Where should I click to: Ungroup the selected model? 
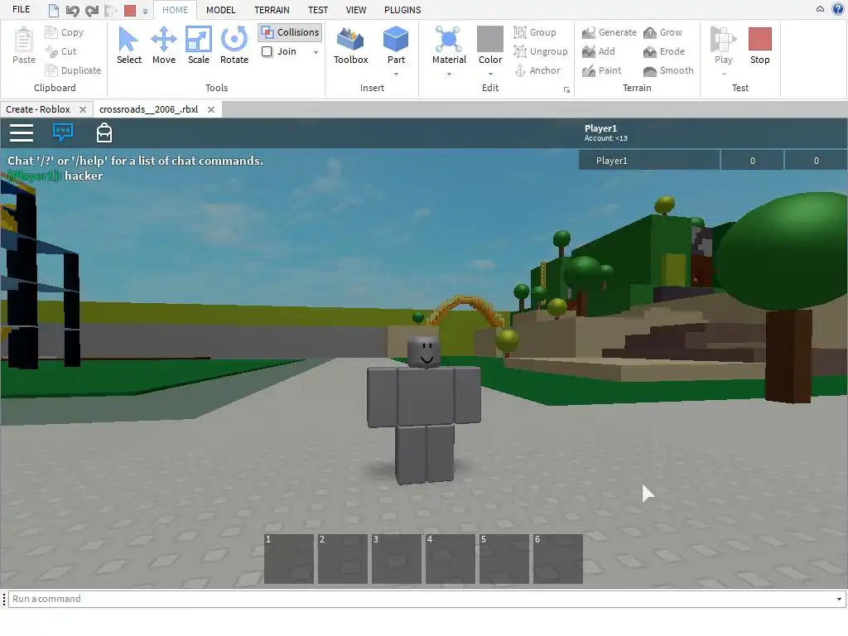pyautogui.click(x=541, y=51)
